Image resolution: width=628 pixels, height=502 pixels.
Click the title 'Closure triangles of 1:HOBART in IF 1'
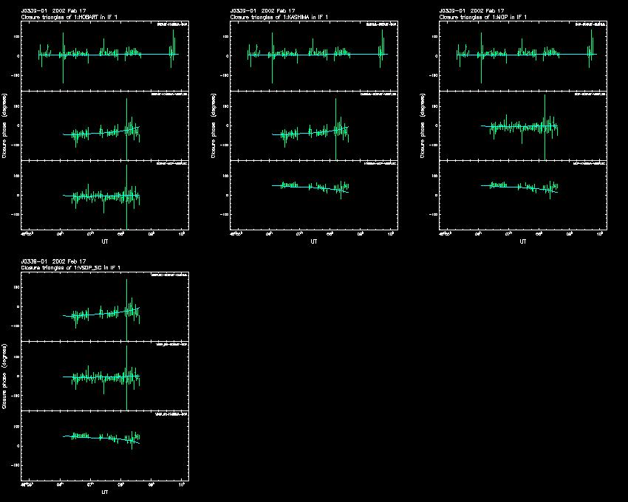(69, 17)
